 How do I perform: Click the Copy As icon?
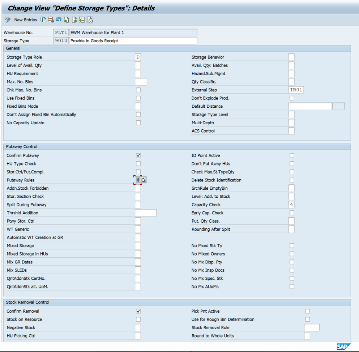pyautogui.click(x=43, y=20)
